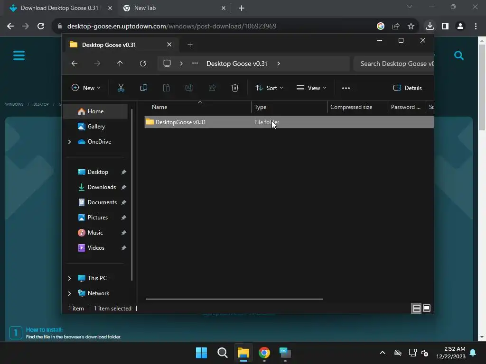The height and width of the screenshot is (364, 486).
Task: Open Uptodown hamburger menu
Action: [19, 56]
